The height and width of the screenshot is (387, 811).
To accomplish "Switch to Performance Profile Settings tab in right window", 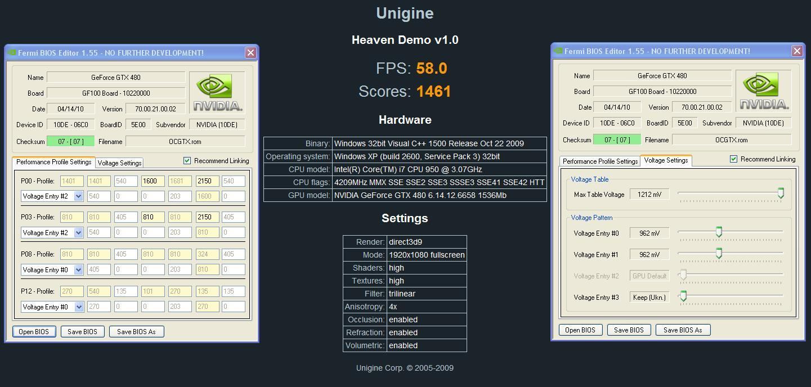I will pos(600,161).
